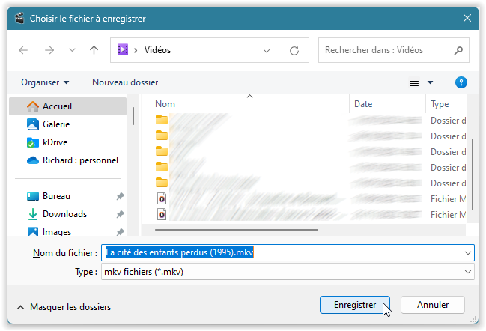
Task: Click the search magnifier icon
Action: (x=458, y=50)
